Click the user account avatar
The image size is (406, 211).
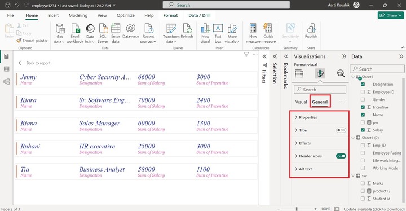pos(356,5)
